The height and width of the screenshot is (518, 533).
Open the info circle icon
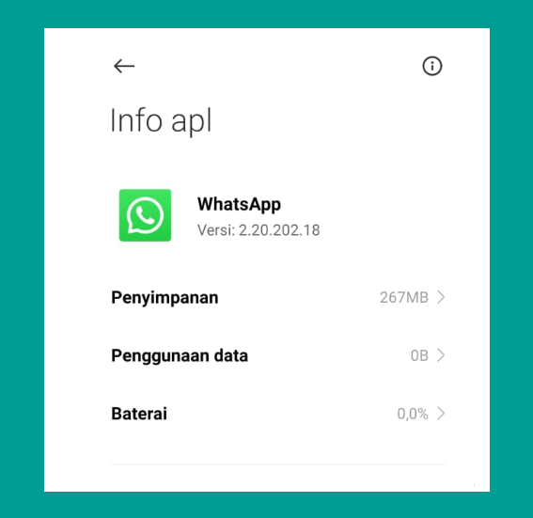click(x=432, y=66)
